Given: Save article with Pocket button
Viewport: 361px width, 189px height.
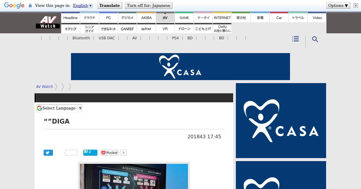Looking at the screenshot, I should 110,153.
